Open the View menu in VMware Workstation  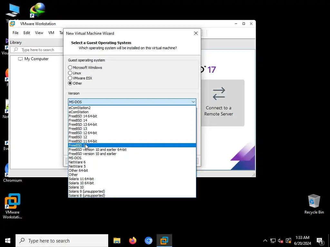point(39,33)
